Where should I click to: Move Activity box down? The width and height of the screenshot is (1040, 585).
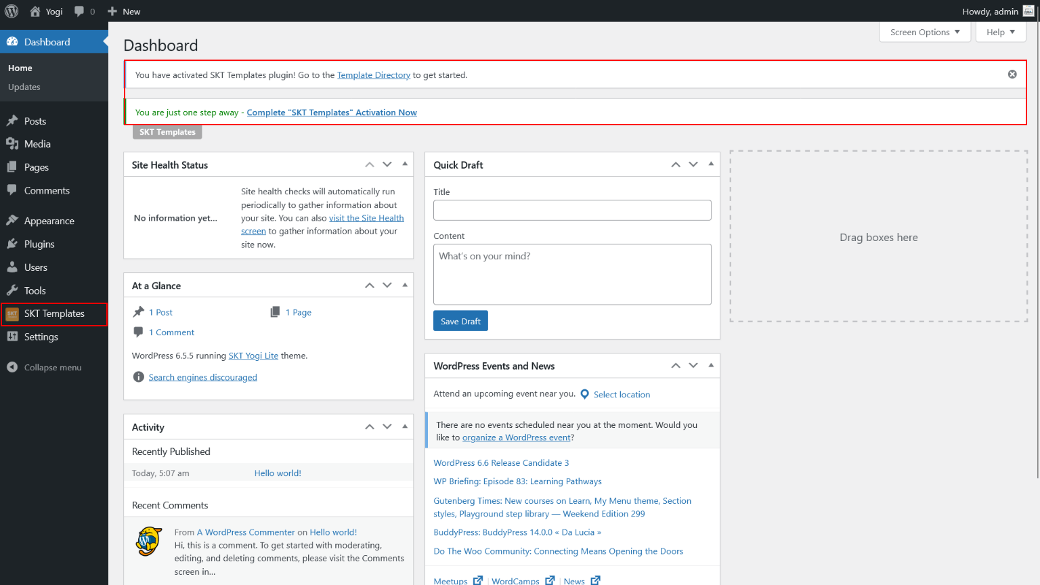(387, 427)
